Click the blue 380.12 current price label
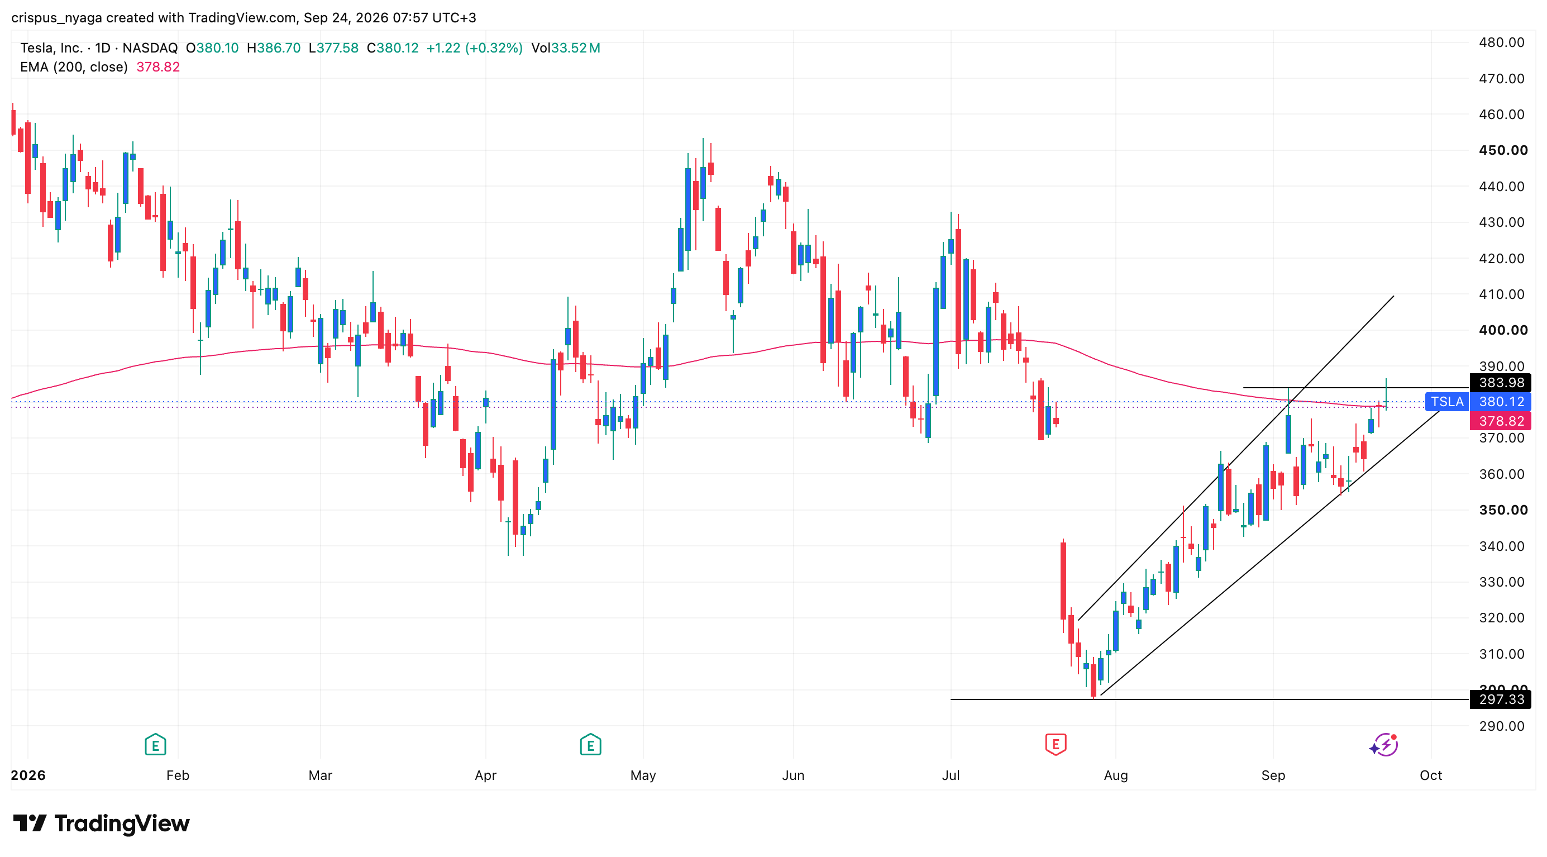The height and width of the screenshot is (857, 1547). point(1500,401)
